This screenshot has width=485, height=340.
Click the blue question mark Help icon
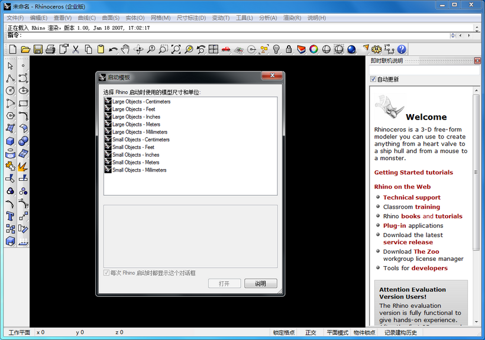(402, 49)
